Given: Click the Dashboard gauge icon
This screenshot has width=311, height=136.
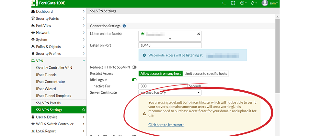Looking at the screenshot, I should pyautogui.click(x=33, y=12).
